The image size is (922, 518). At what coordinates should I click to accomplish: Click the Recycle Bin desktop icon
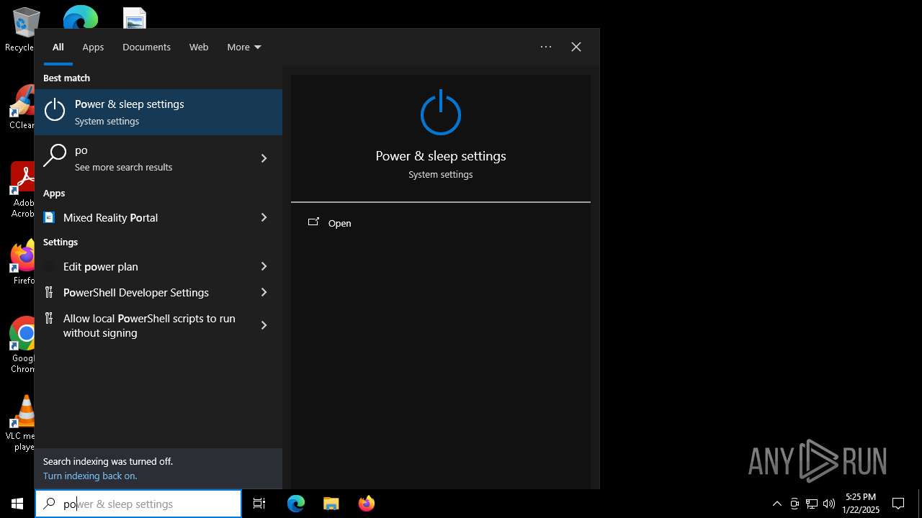point(22,30)
